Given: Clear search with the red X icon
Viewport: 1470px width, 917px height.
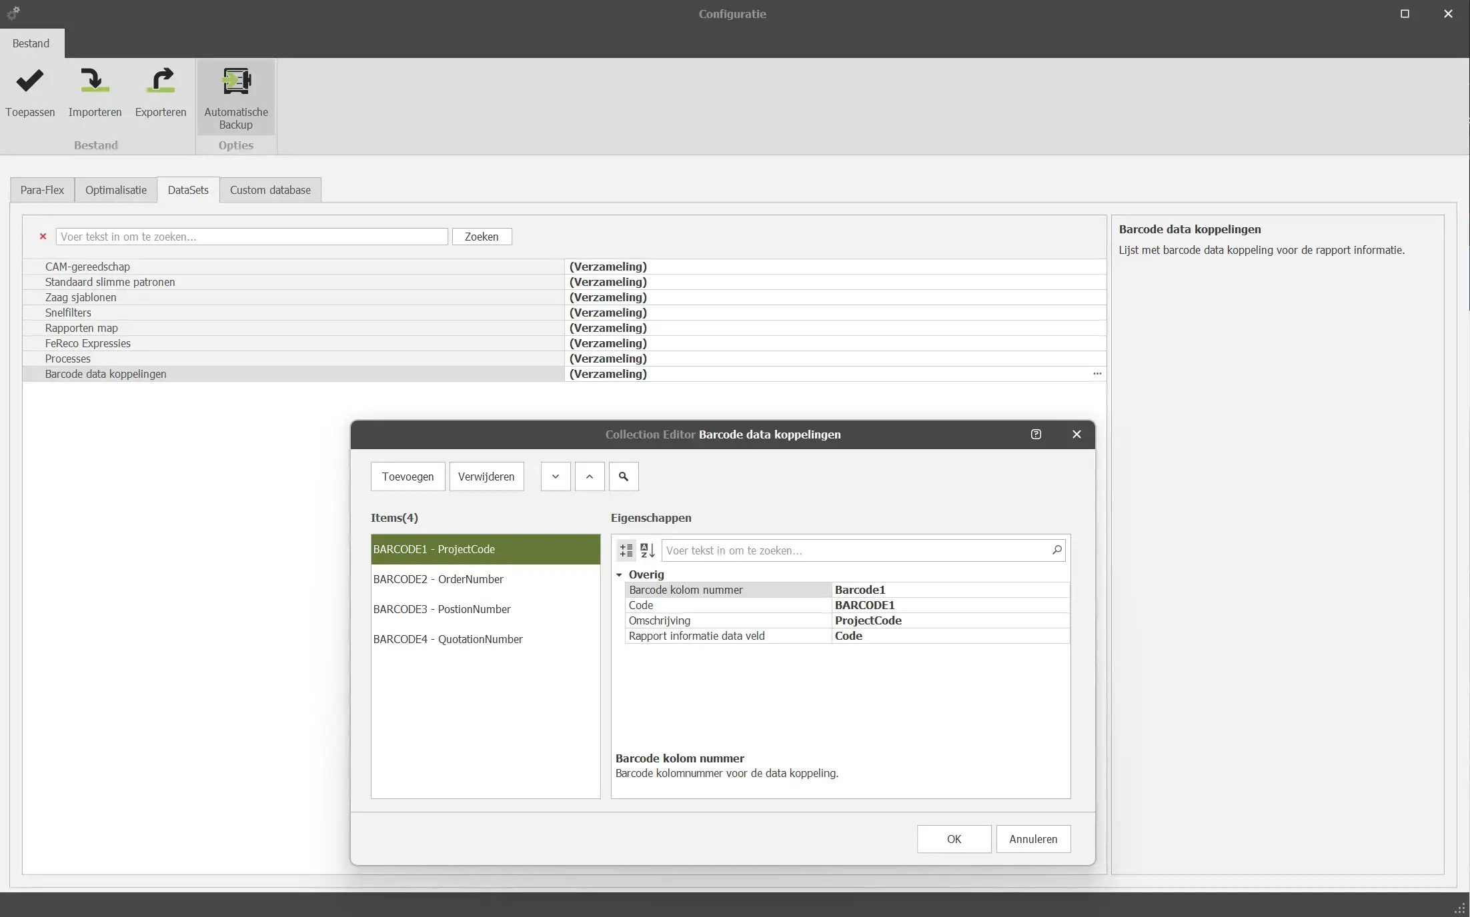Looking at the screenshot, I should click(x=43, y=237).
